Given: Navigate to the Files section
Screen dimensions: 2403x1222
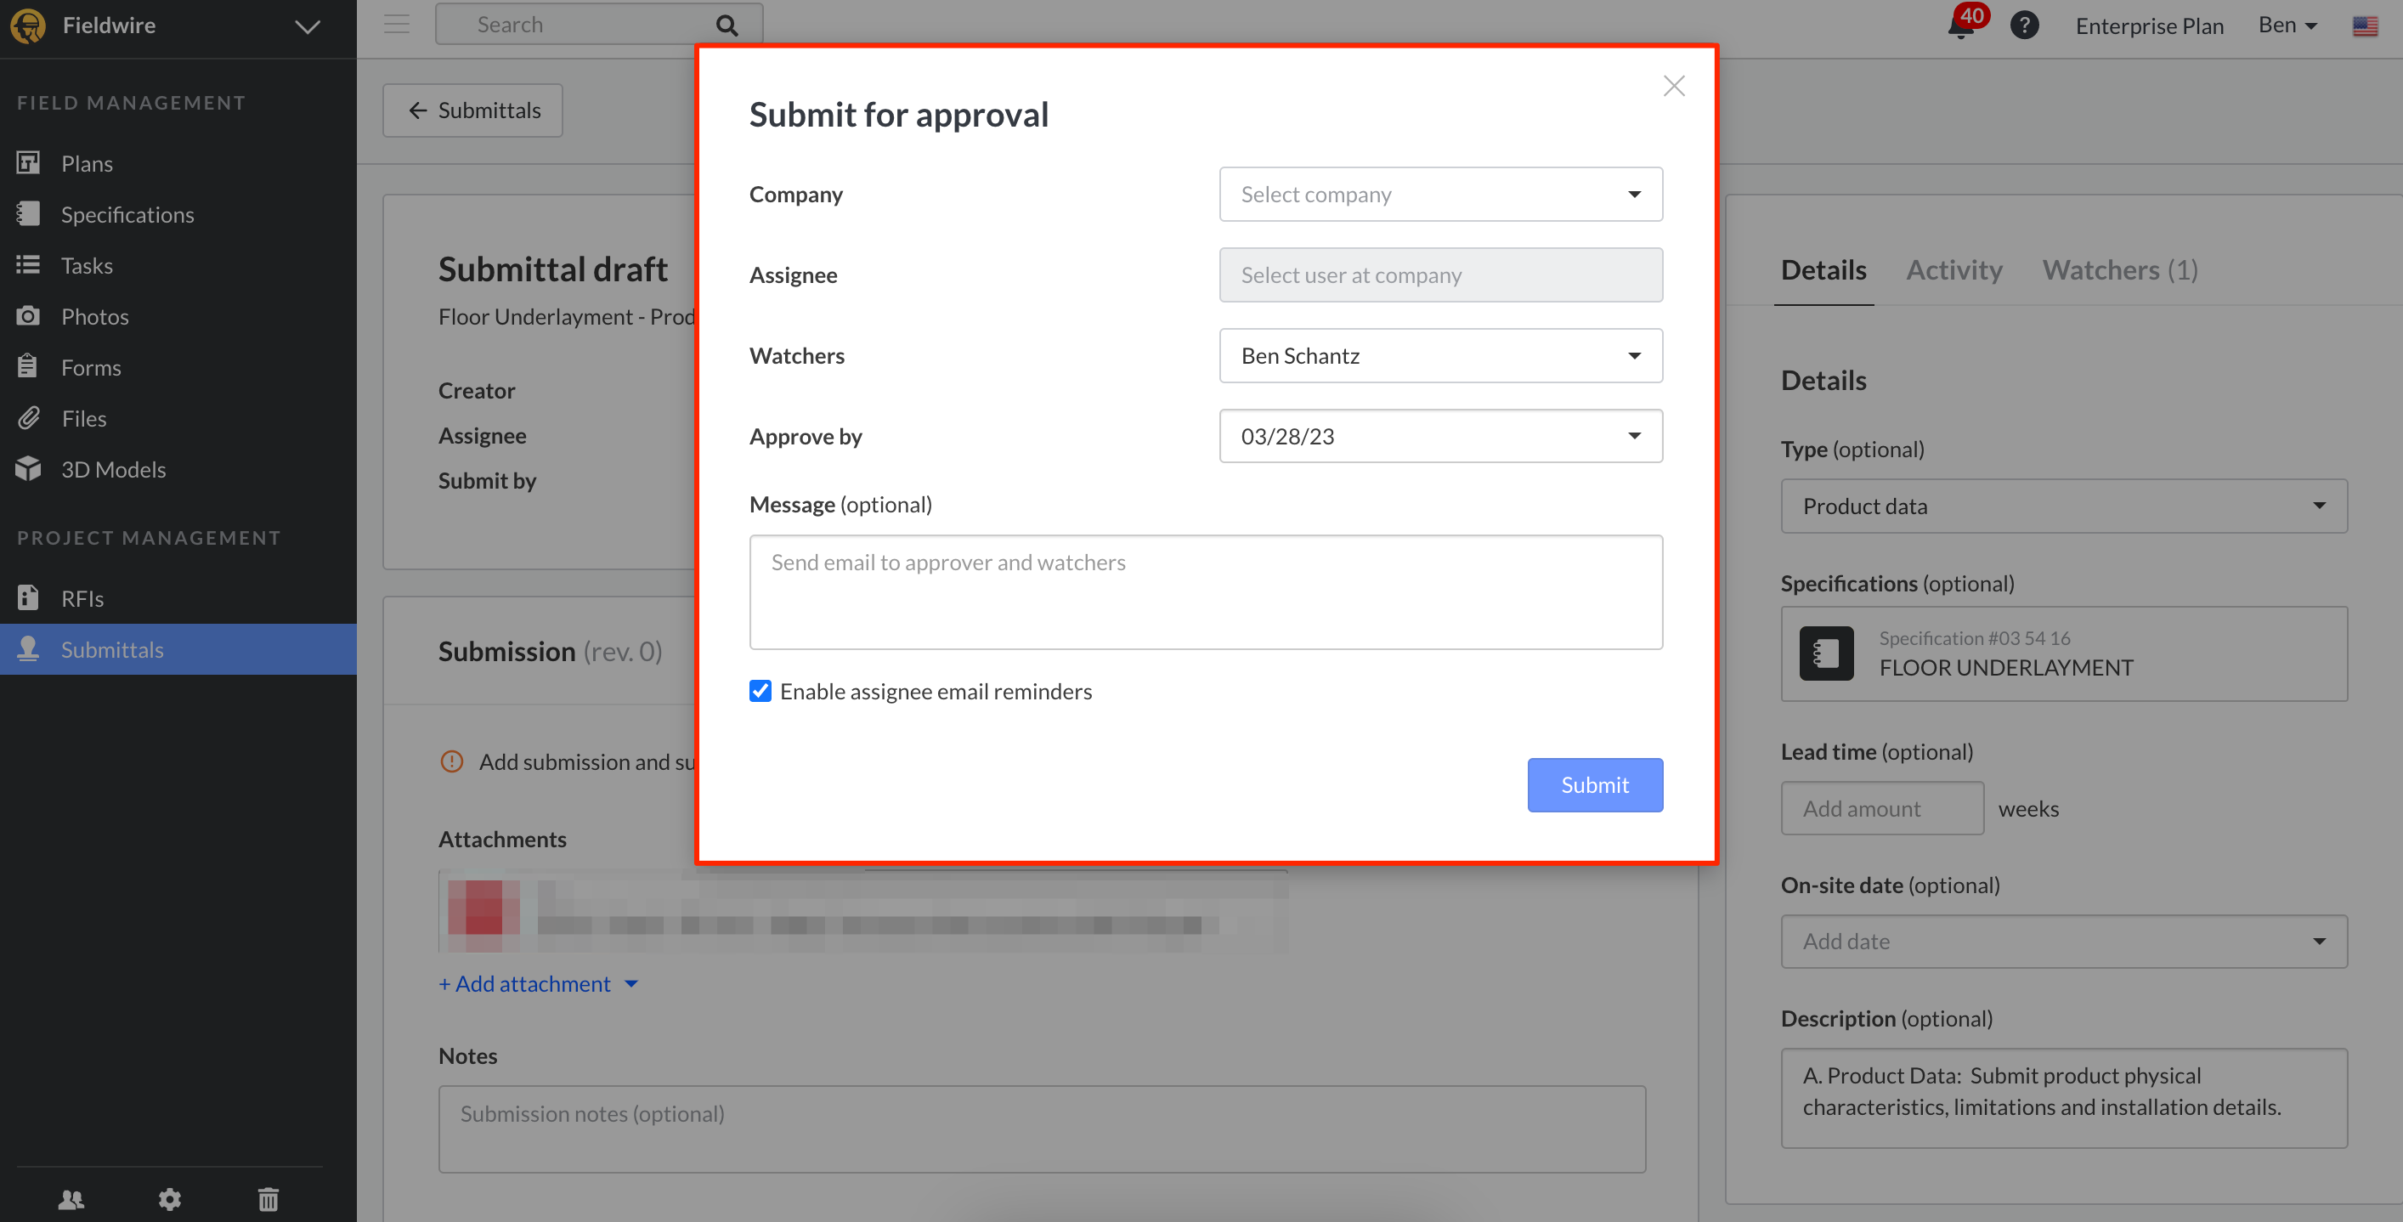Looking at the screenshot, I should pyautogui.click(x=84, y=418).
